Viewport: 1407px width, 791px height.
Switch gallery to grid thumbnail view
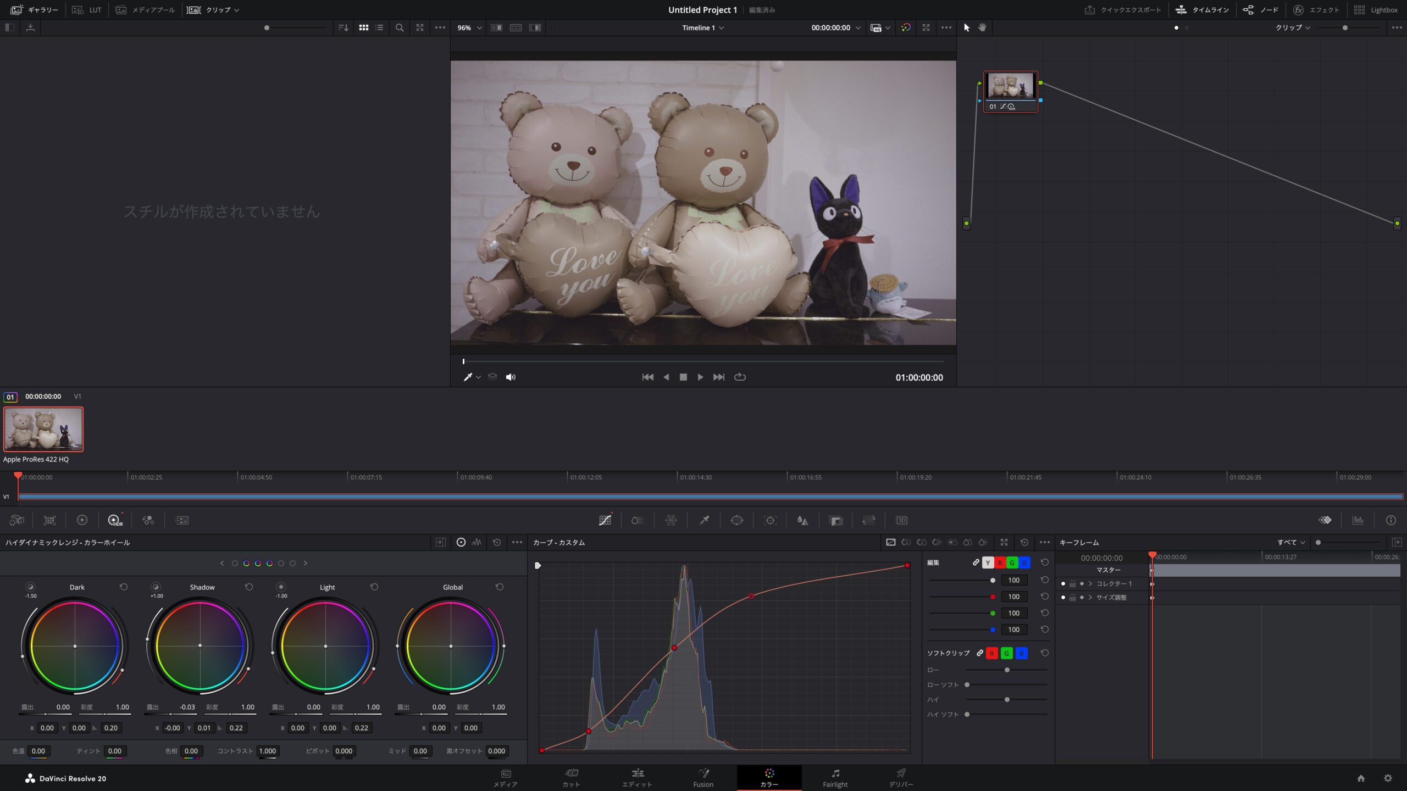[364, 27]
